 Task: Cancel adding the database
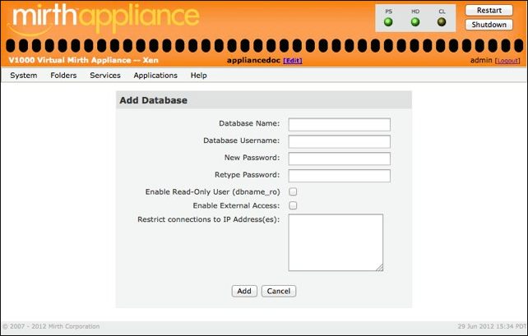click(x=279, y=292)
